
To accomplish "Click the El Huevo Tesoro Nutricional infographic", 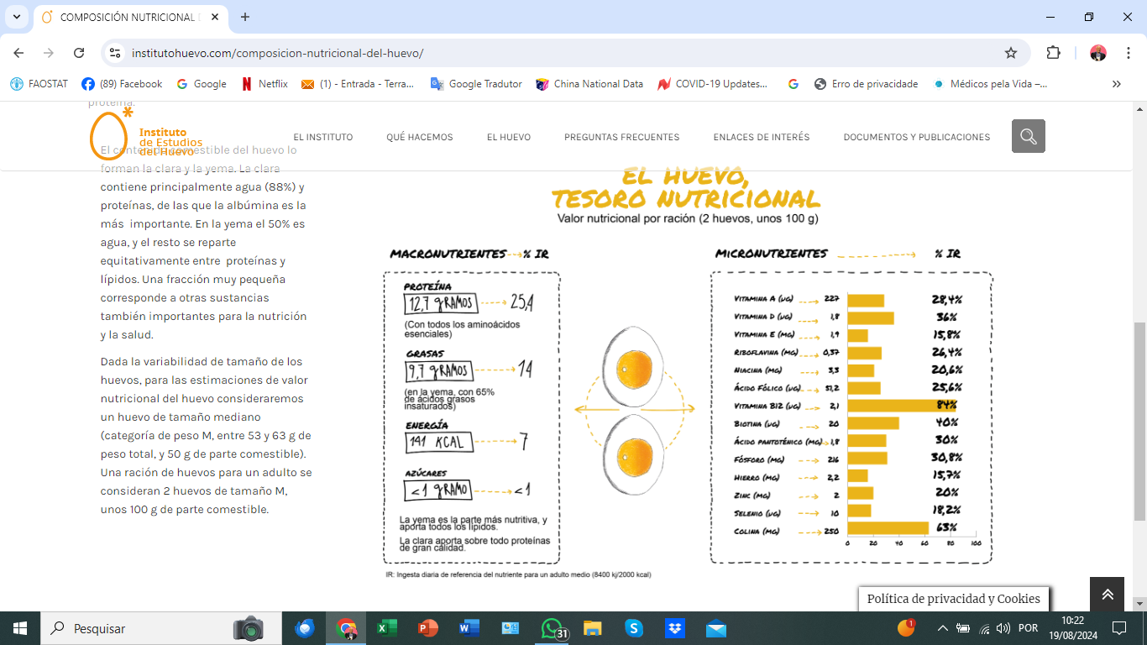I will pos(688,374).
